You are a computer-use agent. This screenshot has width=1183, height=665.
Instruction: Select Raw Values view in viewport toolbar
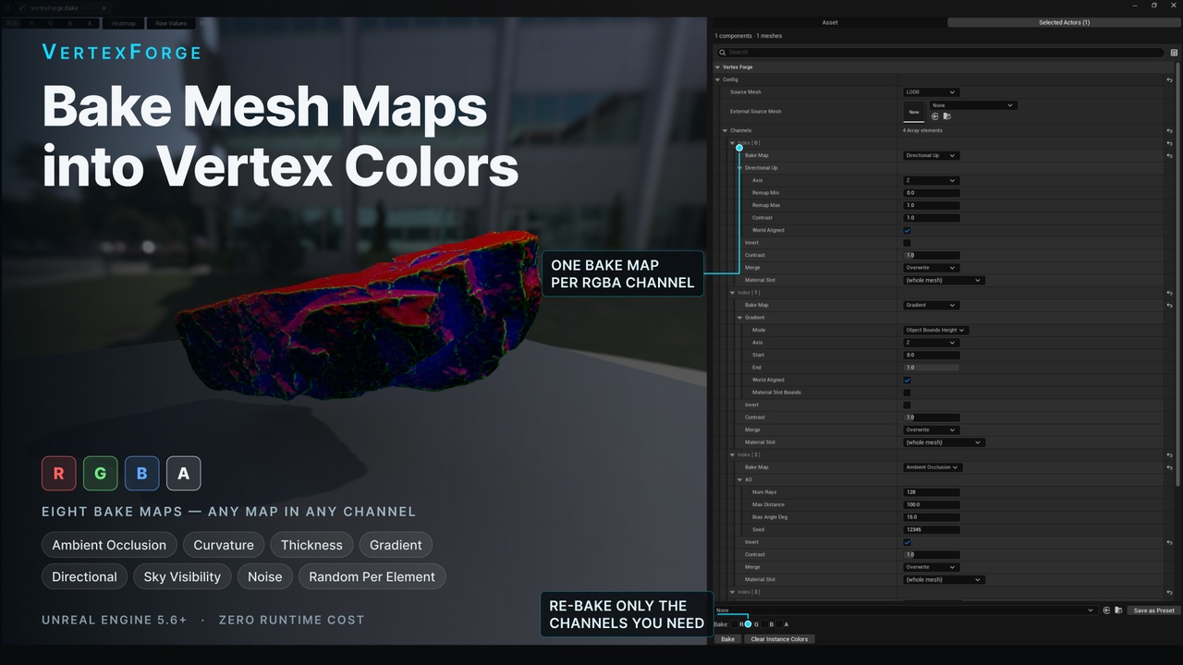171,23
